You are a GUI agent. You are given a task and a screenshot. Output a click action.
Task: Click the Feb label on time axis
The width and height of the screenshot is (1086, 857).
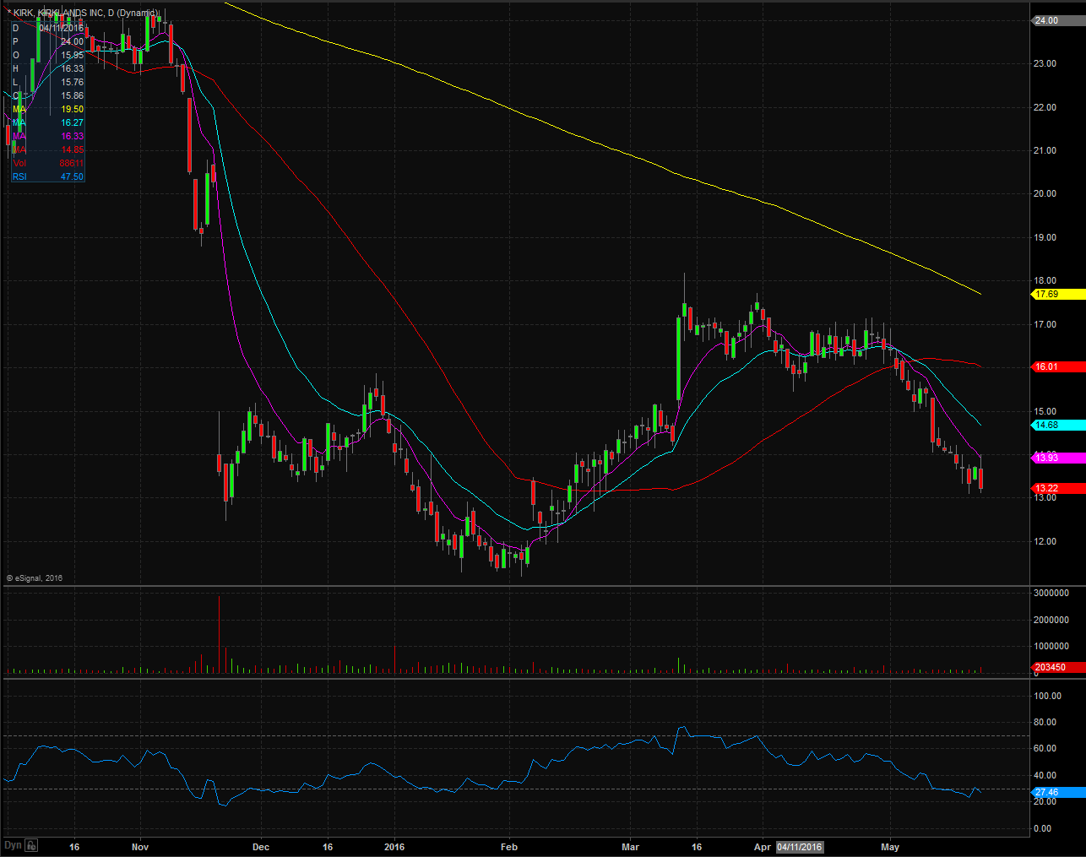click(508, 847)
